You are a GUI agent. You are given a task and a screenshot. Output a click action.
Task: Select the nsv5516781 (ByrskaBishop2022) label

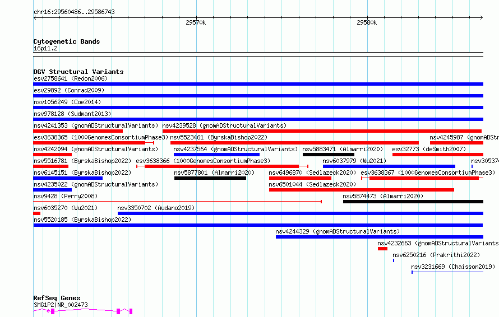click(82, 161)
